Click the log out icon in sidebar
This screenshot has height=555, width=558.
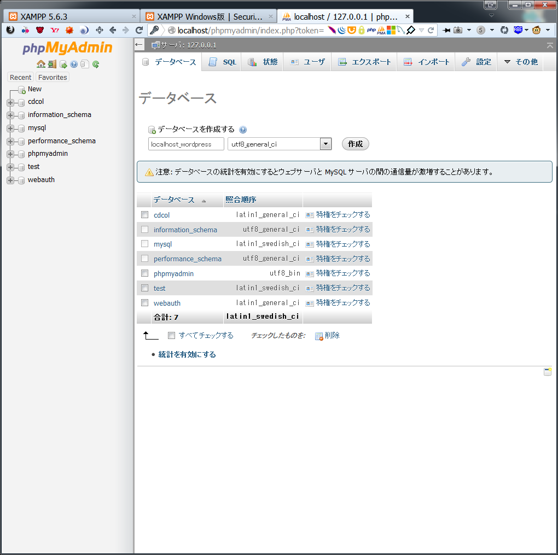53,64
